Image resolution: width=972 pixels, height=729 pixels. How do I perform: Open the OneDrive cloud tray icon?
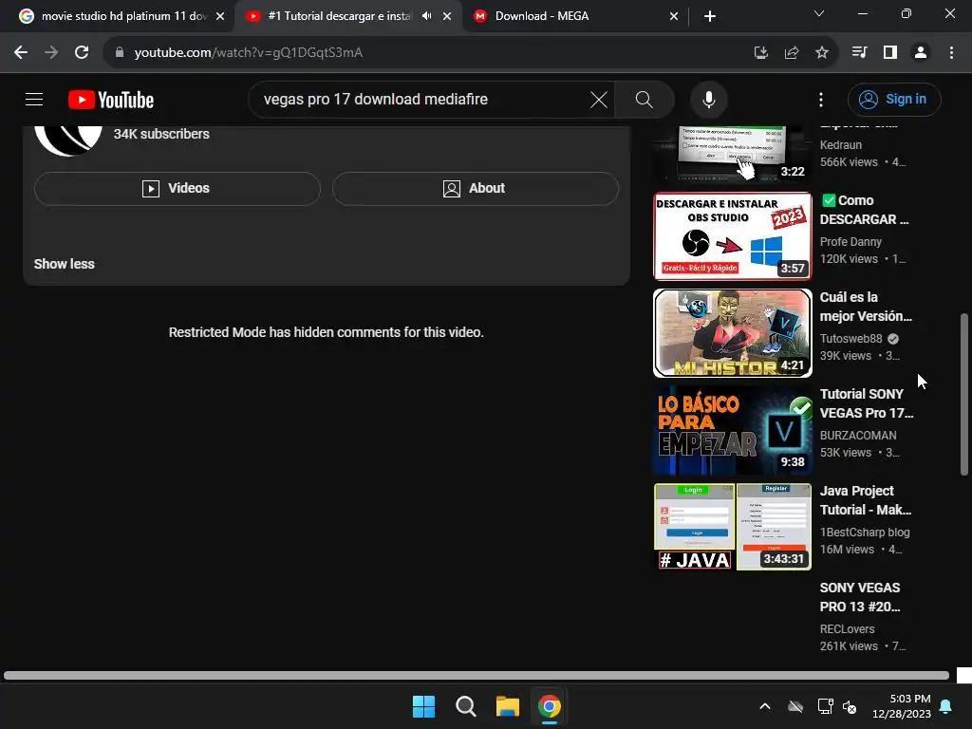point(795,706)
